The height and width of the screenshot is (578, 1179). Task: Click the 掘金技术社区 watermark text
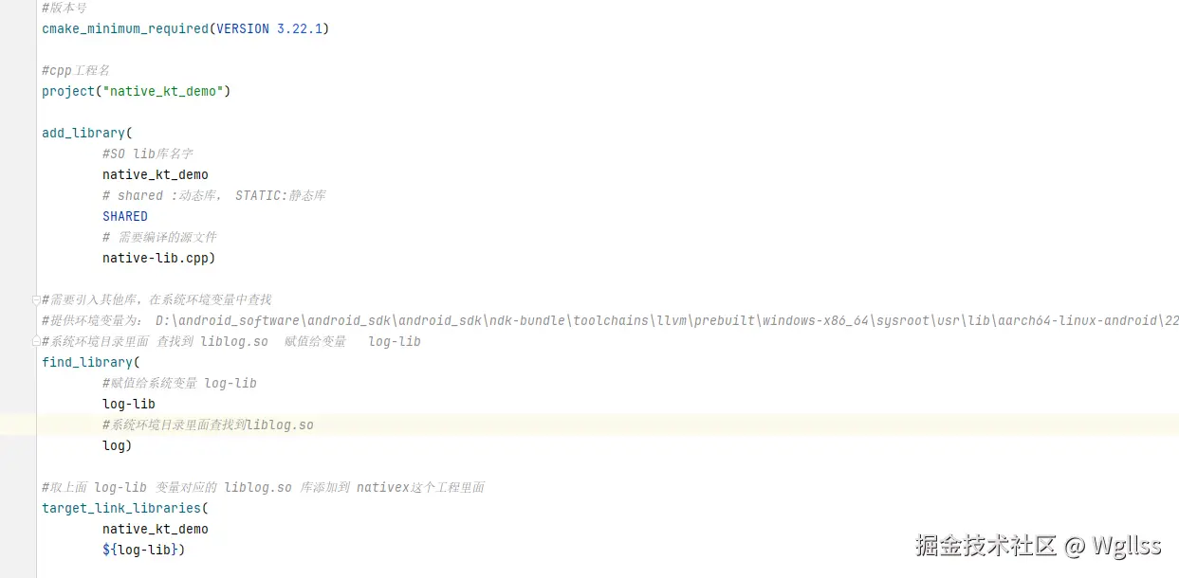click(x=986, y=545)
